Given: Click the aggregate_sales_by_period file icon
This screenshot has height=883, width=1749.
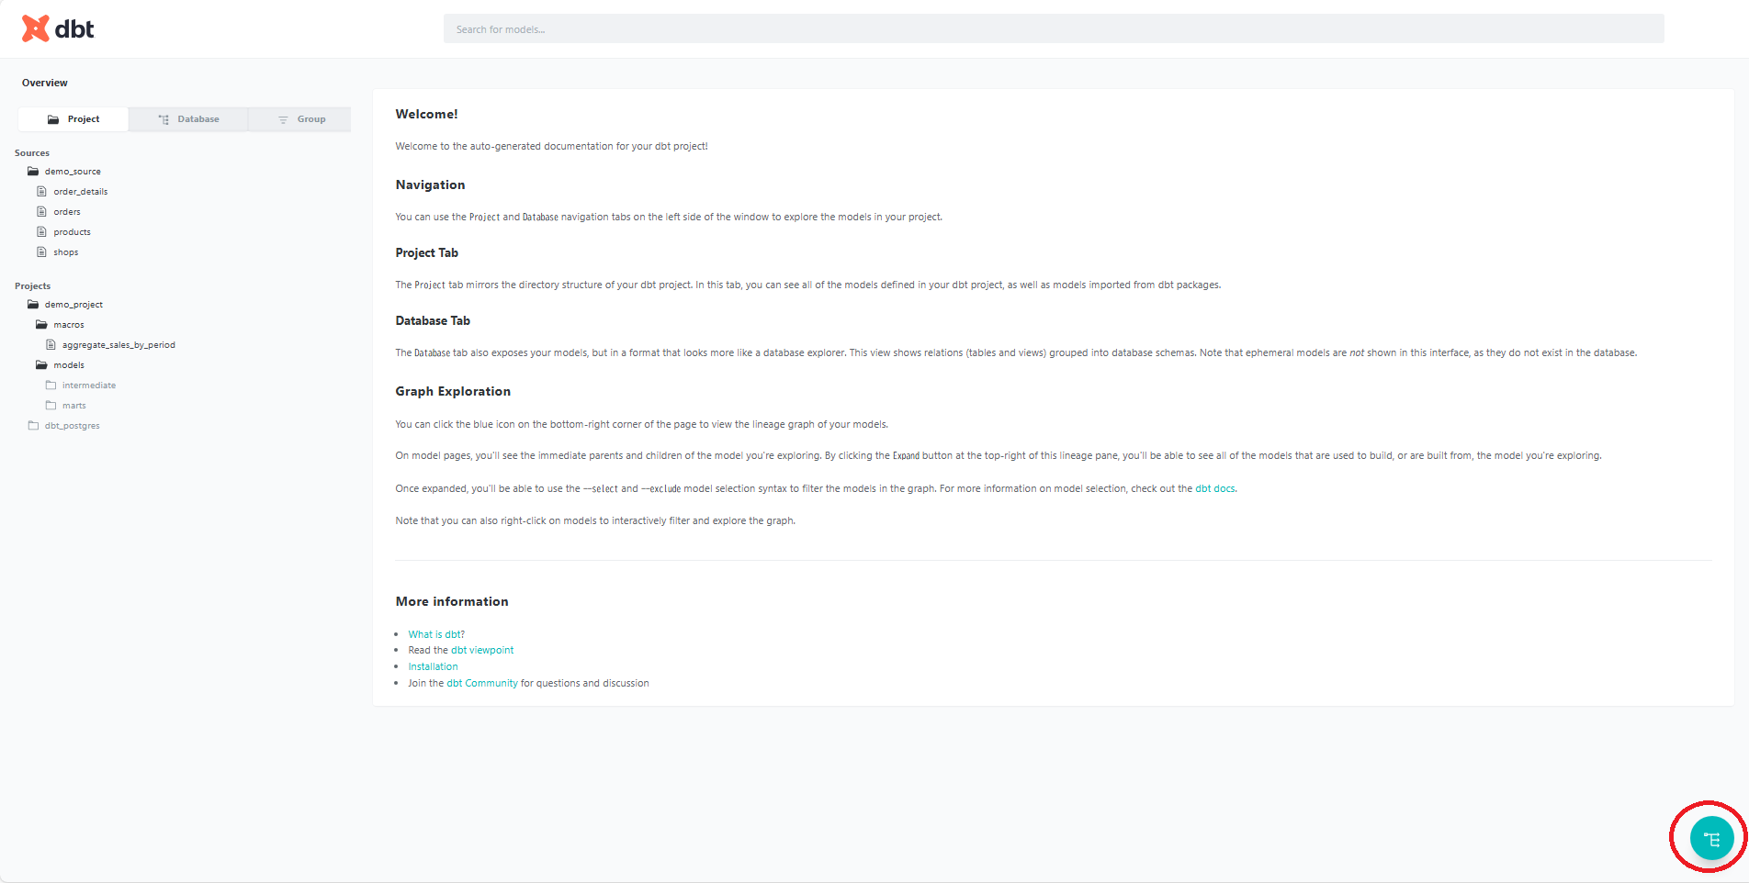Looking at the screenshot, I should click(51, 345).
